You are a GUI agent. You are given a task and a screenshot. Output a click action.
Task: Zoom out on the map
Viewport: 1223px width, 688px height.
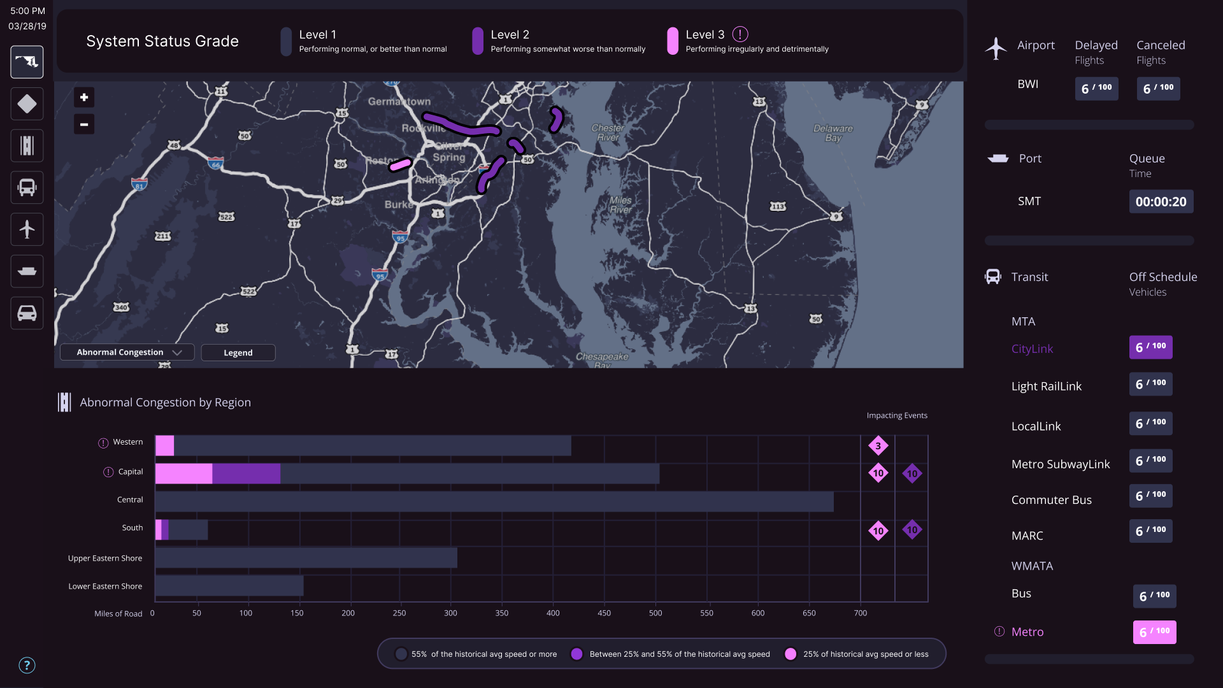(x=84, y=124)
